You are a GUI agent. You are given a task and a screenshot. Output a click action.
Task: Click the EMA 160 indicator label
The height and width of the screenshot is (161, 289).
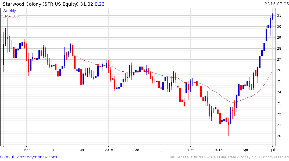[x=11, y=16]
